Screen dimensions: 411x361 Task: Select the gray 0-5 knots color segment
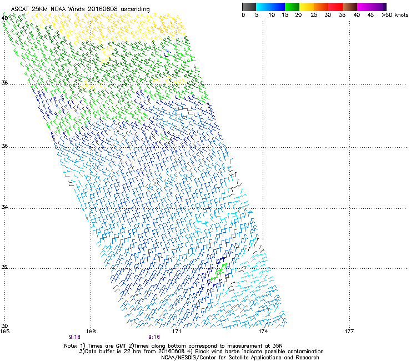pos(249,7)
